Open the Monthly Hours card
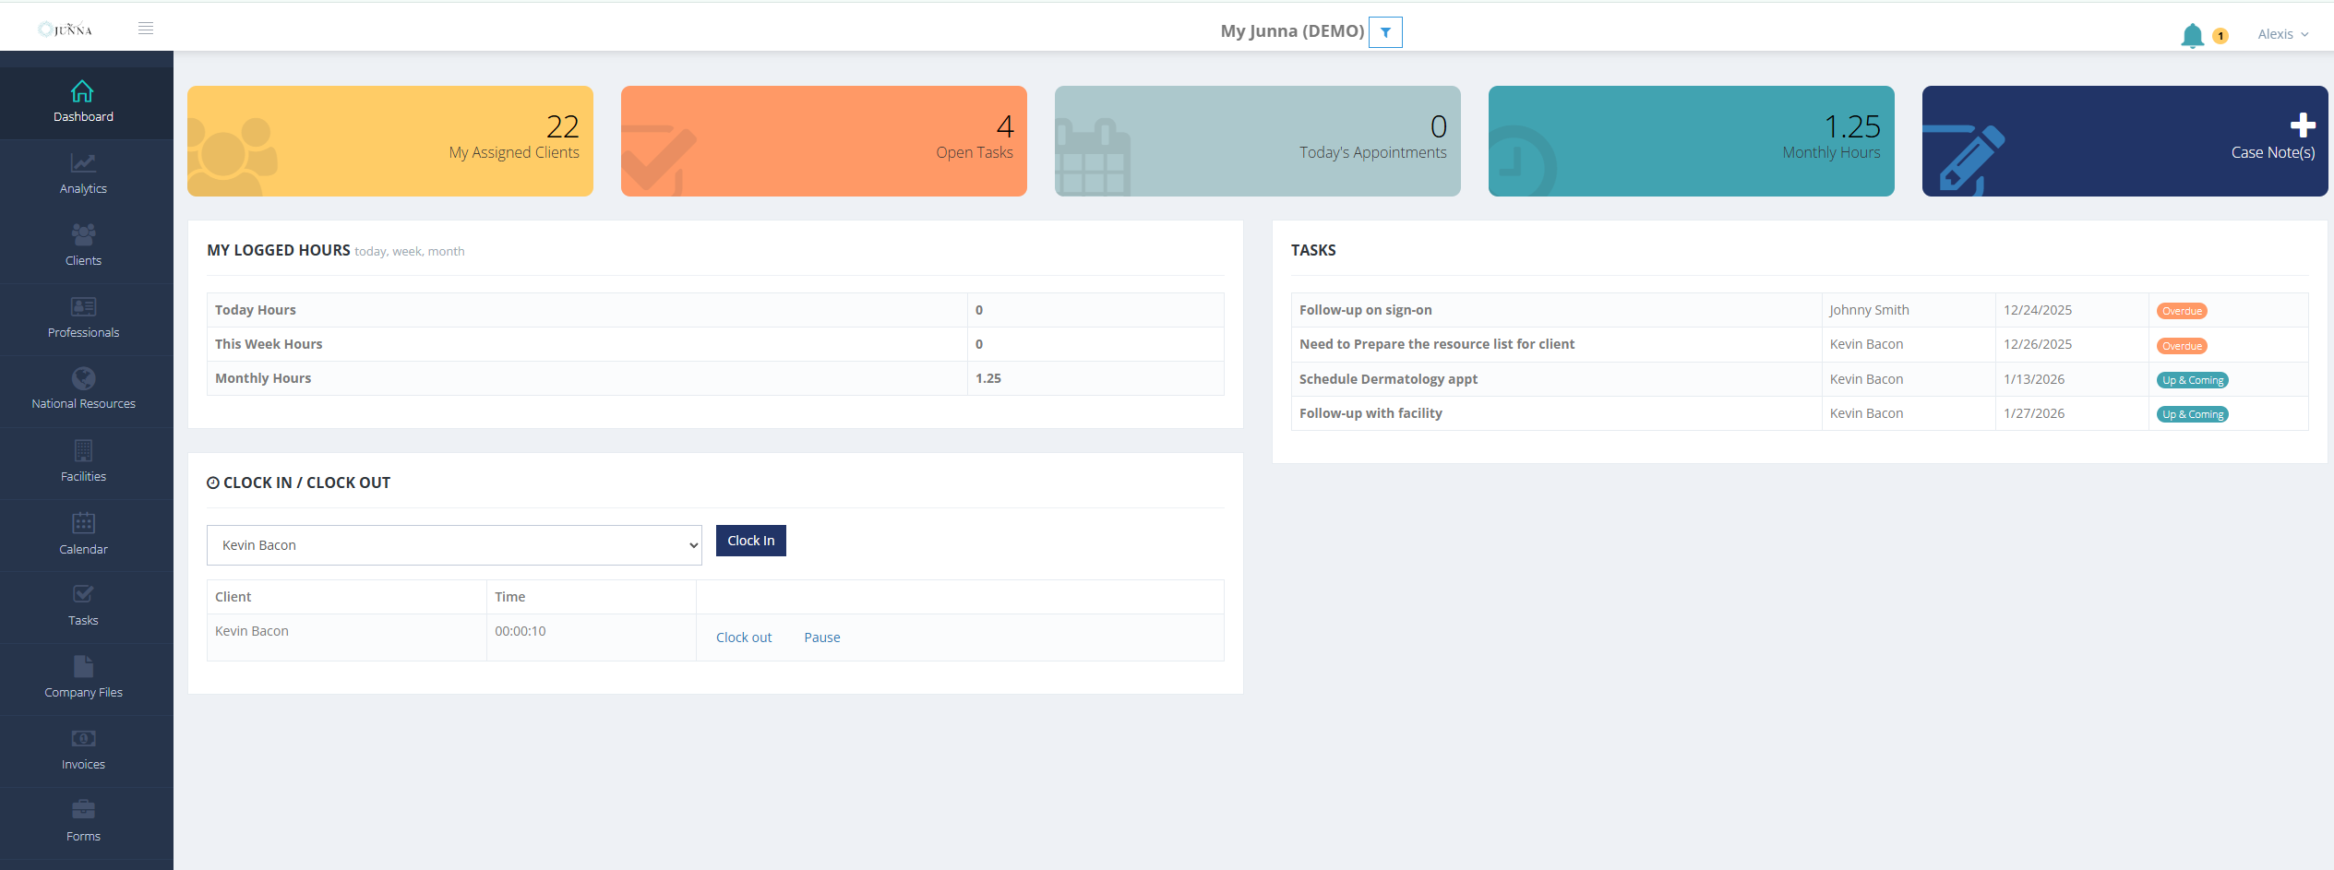The width and height of the screenshot is (2334, 870). [1692, 141]
